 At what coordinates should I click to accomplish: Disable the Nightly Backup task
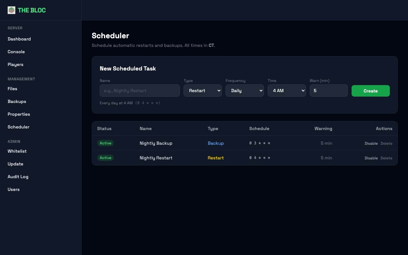tap(371, 143)
